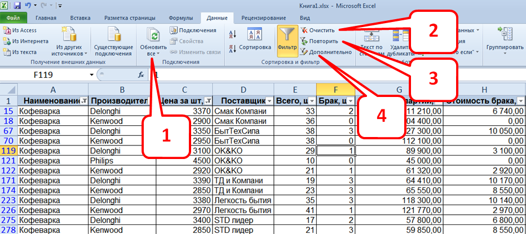The width and height of the screenshot is (526, 234).
Task: Click the Из Access import icon
Action: (x=7, y=30)
